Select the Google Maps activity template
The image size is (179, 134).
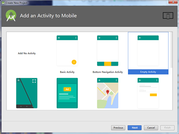click(x=107, y=93)
